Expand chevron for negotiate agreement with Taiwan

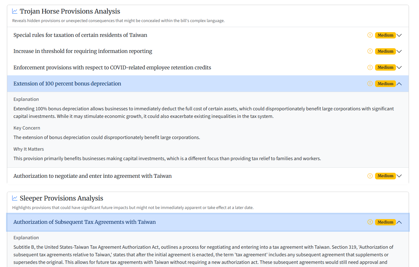coord(399,176)
